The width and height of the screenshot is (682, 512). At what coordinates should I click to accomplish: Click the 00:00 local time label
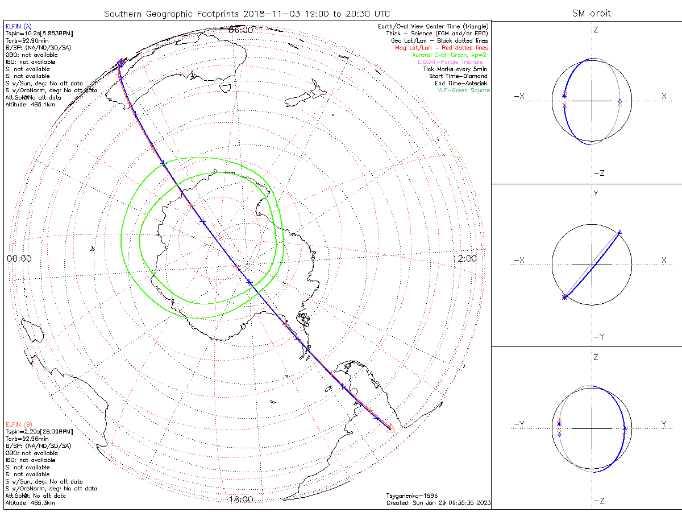click(19, 259)
